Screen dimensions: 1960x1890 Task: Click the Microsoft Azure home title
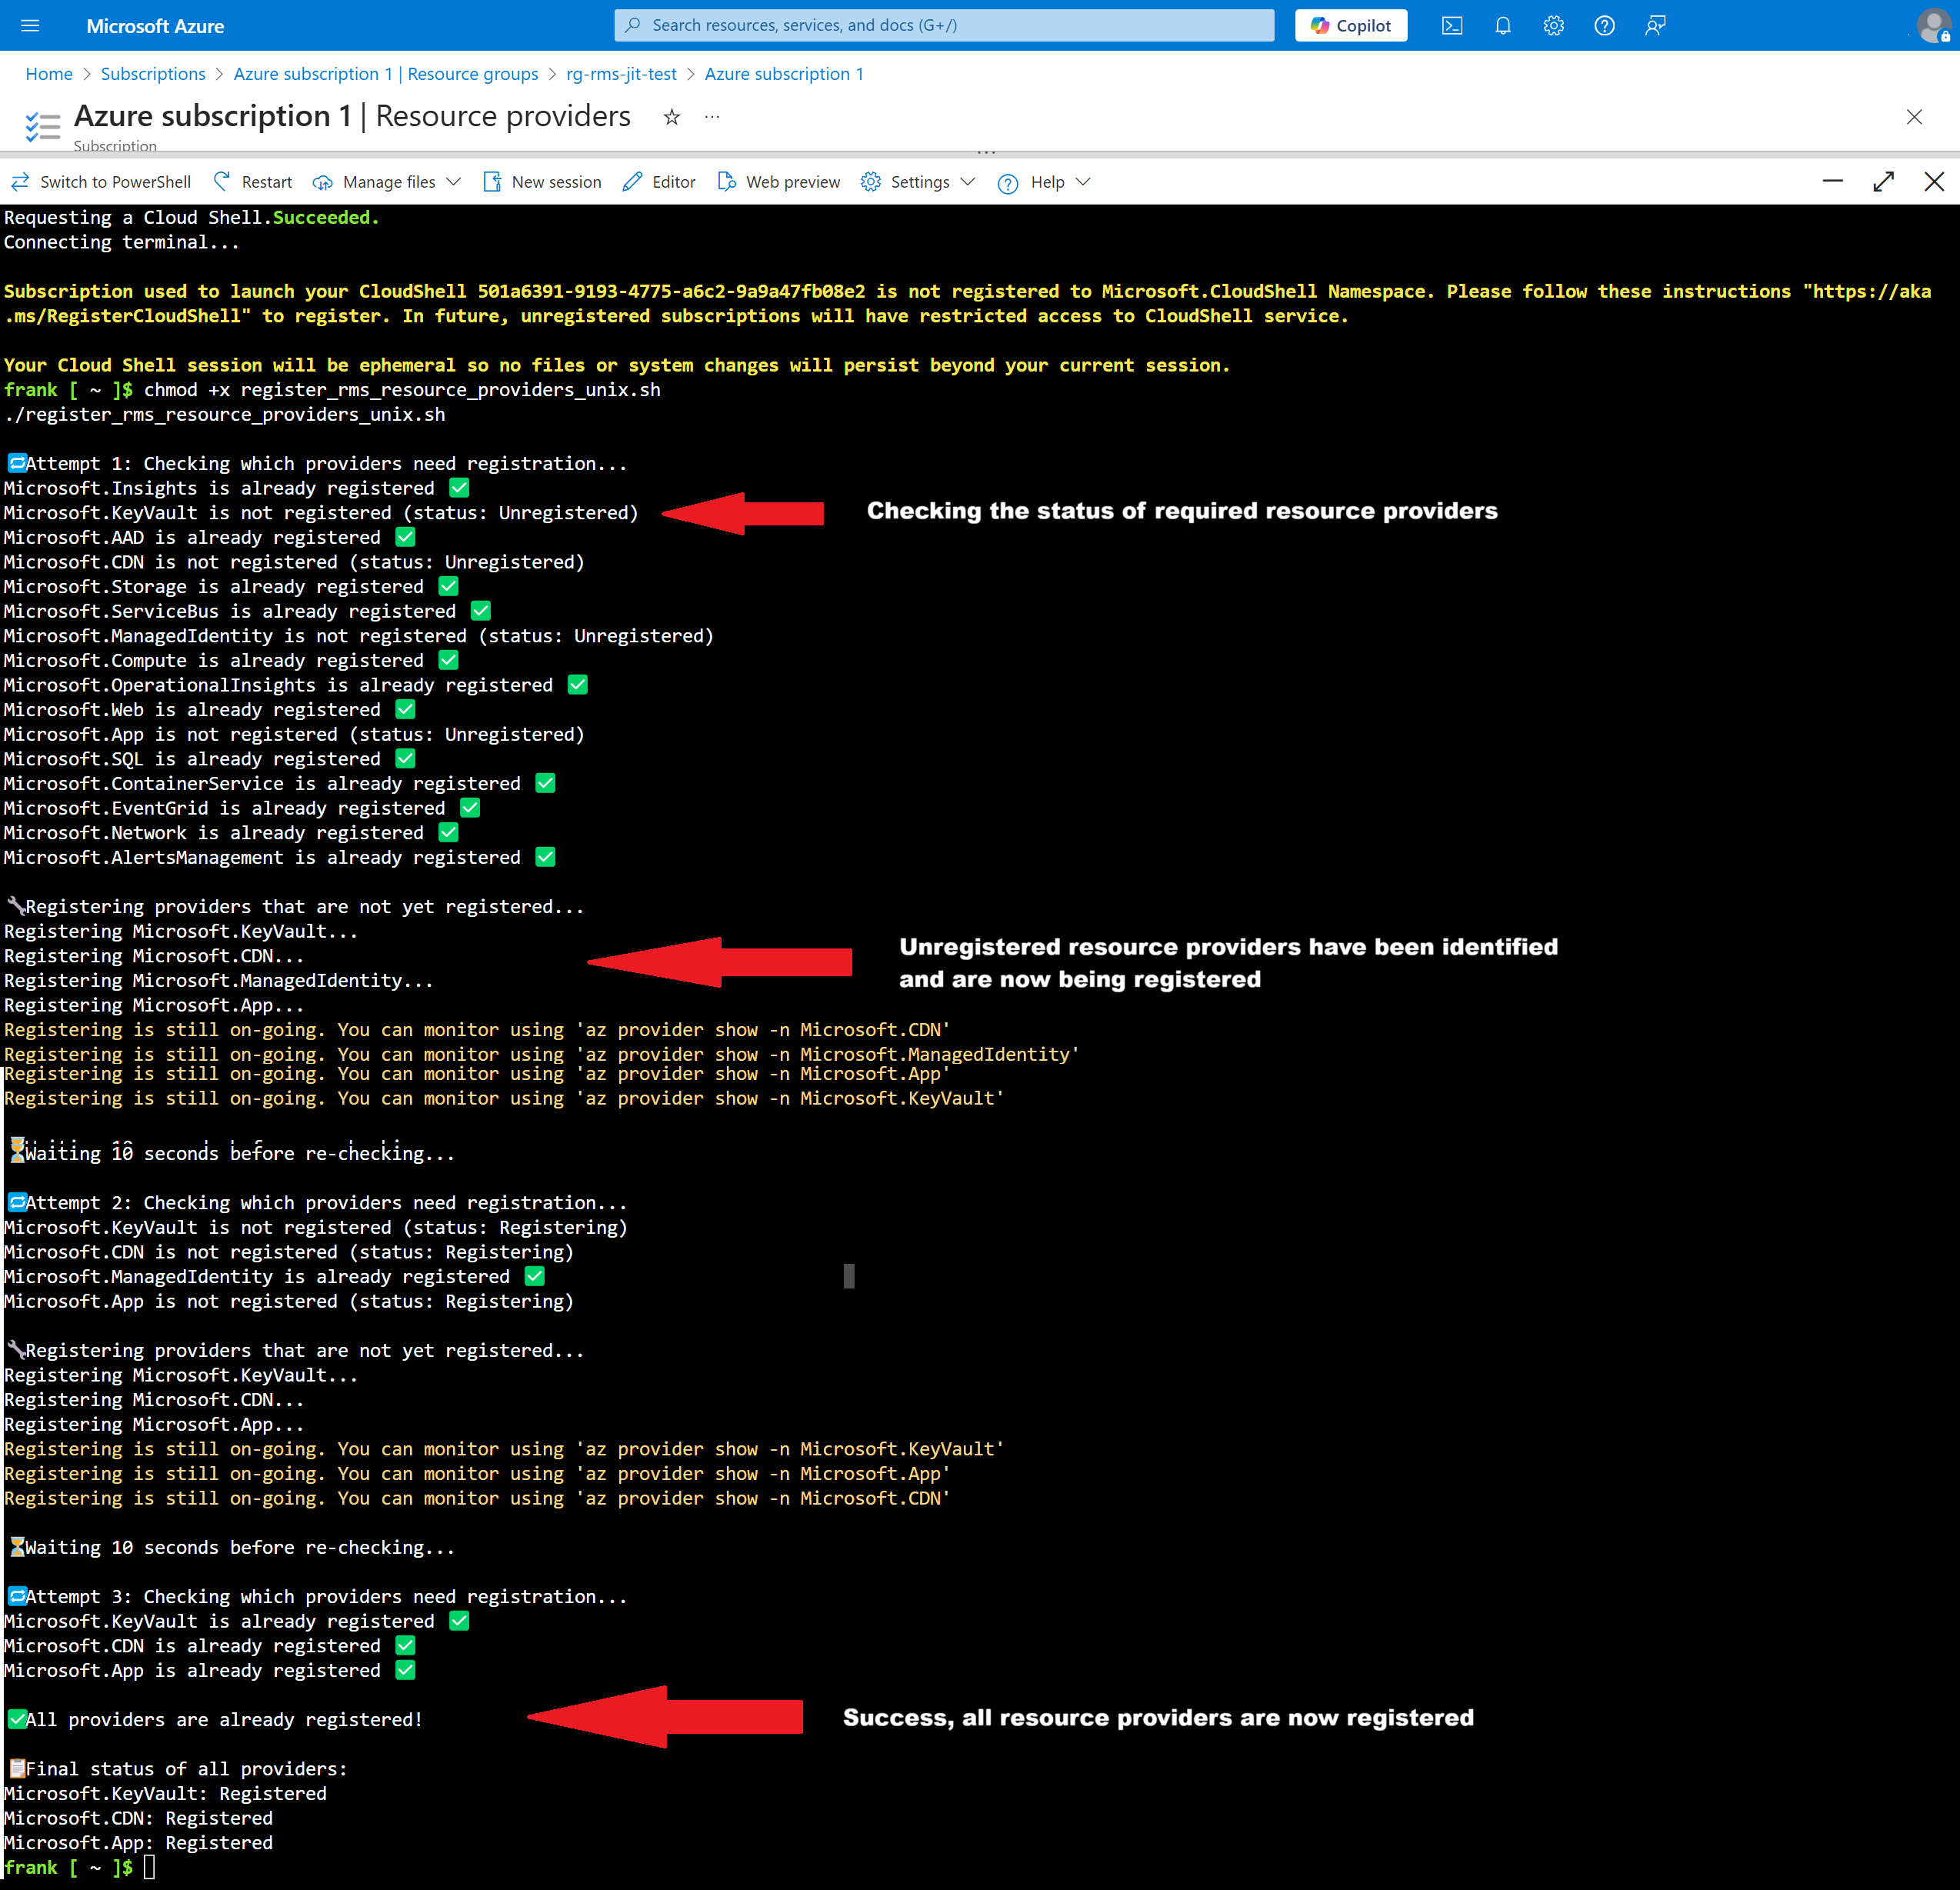pos(155,26)
